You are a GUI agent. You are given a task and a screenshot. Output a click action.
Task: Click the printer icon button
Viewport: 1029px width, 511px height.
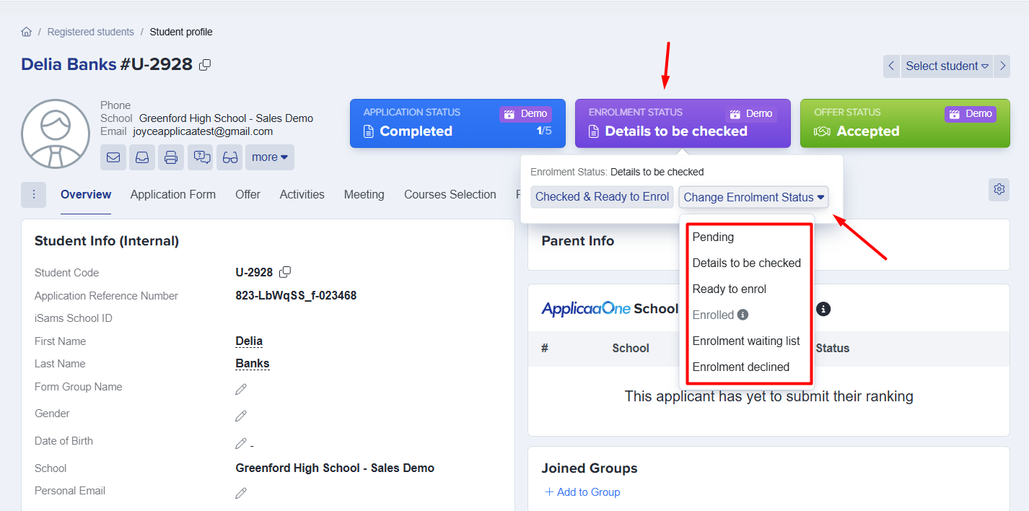(x=171, y=157)
